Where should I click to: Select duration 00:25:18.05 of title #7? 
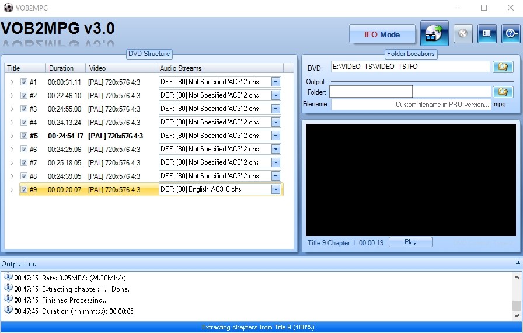click(64, 163)
